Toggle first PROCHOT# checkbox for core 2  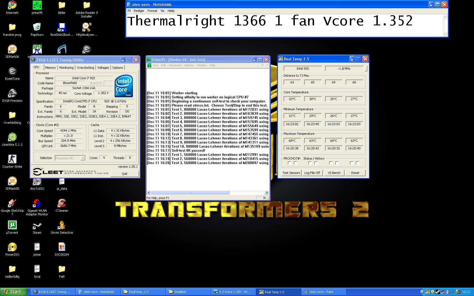pos(331,163)
